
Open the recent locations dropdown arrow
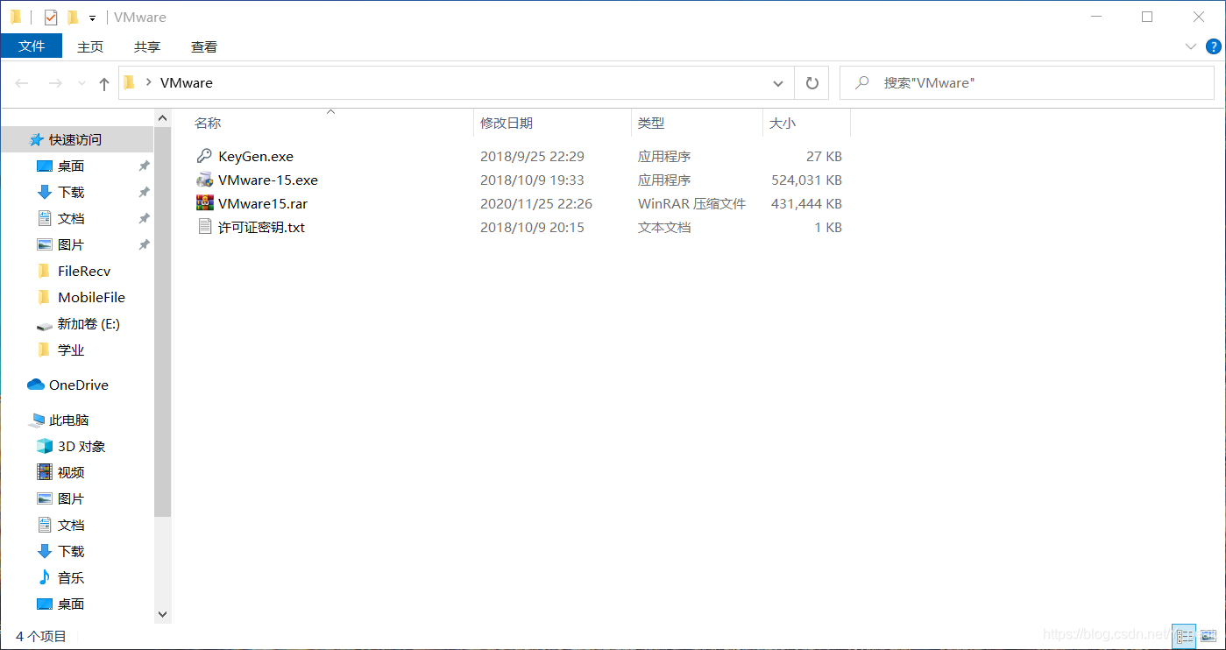[82, 83]
